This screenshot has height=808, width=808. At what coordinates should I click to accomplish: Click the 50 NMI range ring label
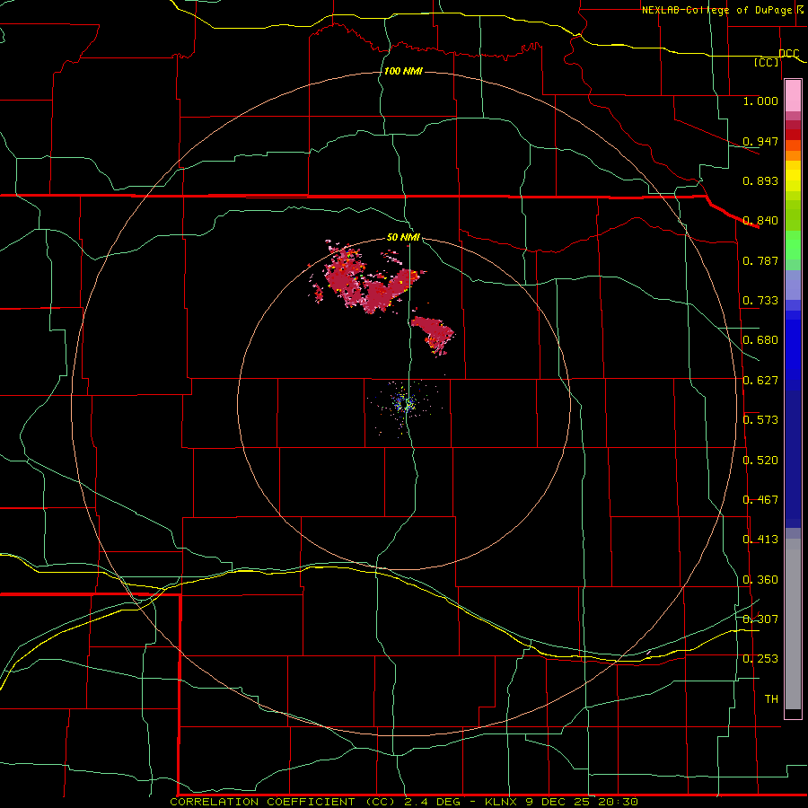coord(403,238)
